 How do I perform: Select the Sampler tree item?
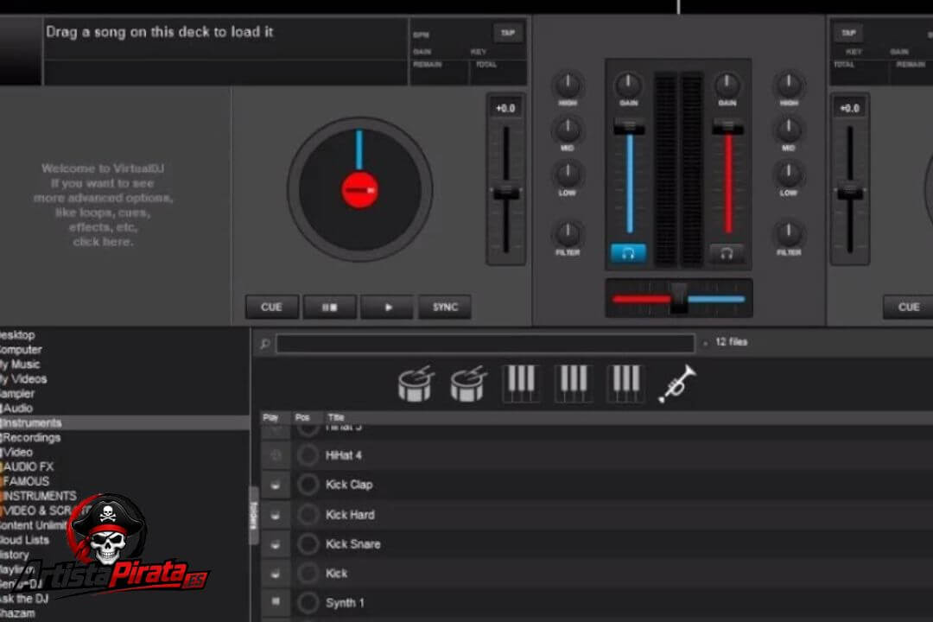17,393
